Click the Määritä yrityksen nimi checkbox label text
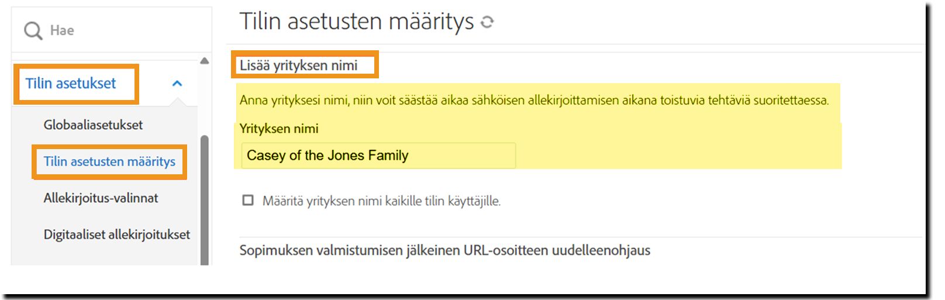The image size is (945, 300). point(381,201)
